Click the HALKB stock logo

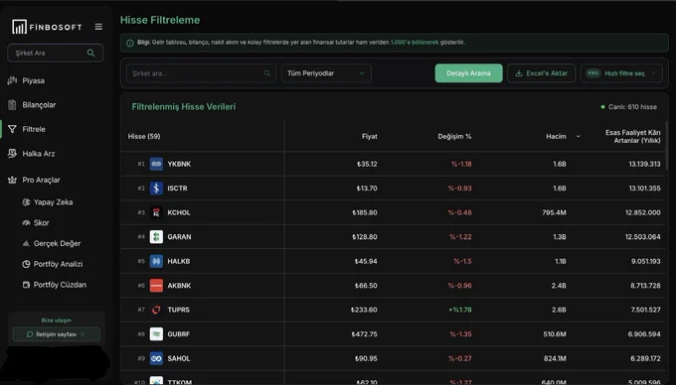[156, 261]
